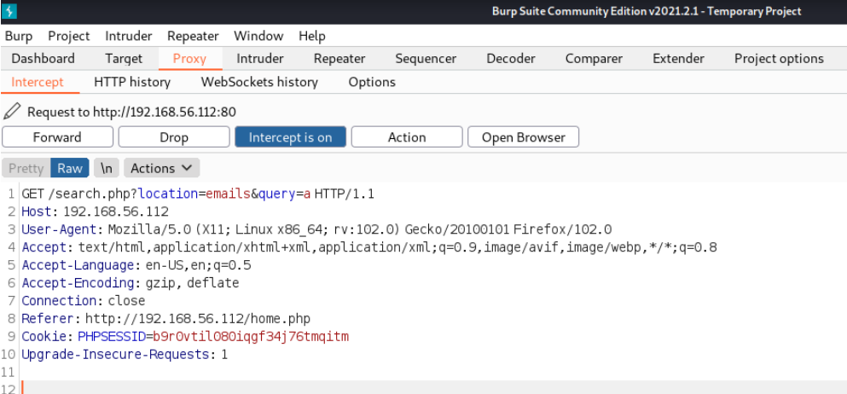Go to the Project options tab
The width and height of the screenshot is (847, 394).
(779, 58)
